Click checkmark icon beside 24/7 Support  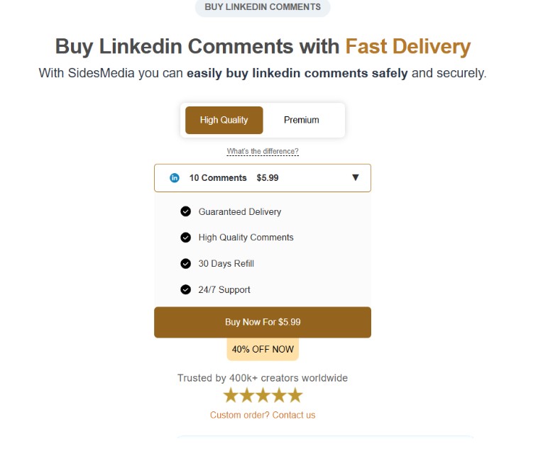tap(186, 289)
